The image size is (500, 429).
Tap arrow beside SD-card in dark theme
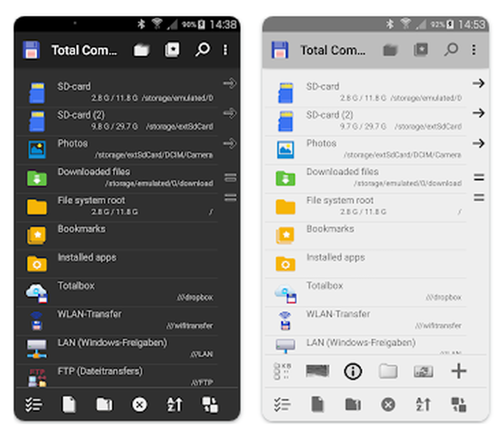(230, 83)
